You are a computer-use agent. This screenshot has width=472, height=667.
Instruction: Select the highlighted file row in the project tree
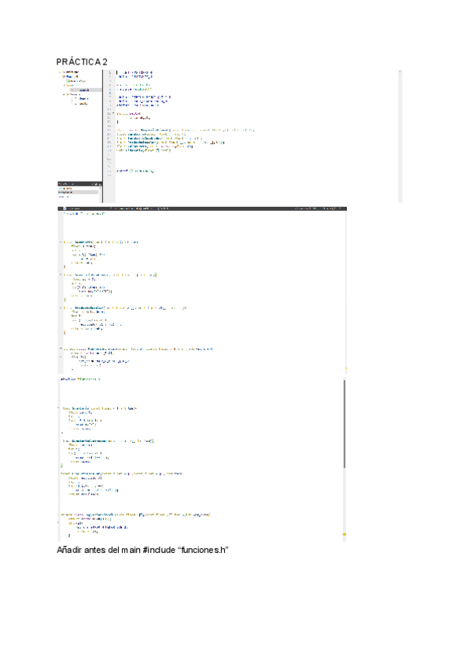(86, 90)
